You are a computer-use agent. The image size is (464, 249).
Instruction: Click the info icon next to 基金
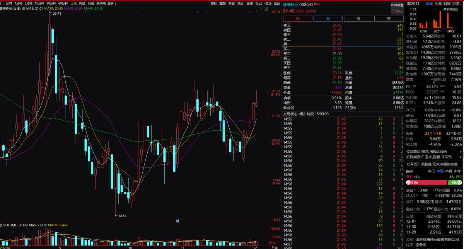416,190
